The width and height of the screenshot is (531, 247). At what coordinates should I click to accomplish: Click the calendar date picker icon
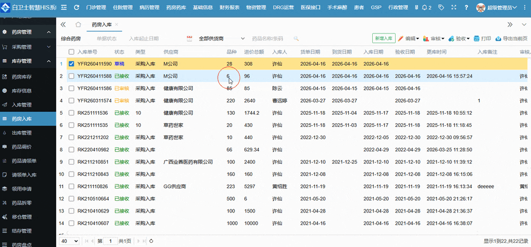189,39
